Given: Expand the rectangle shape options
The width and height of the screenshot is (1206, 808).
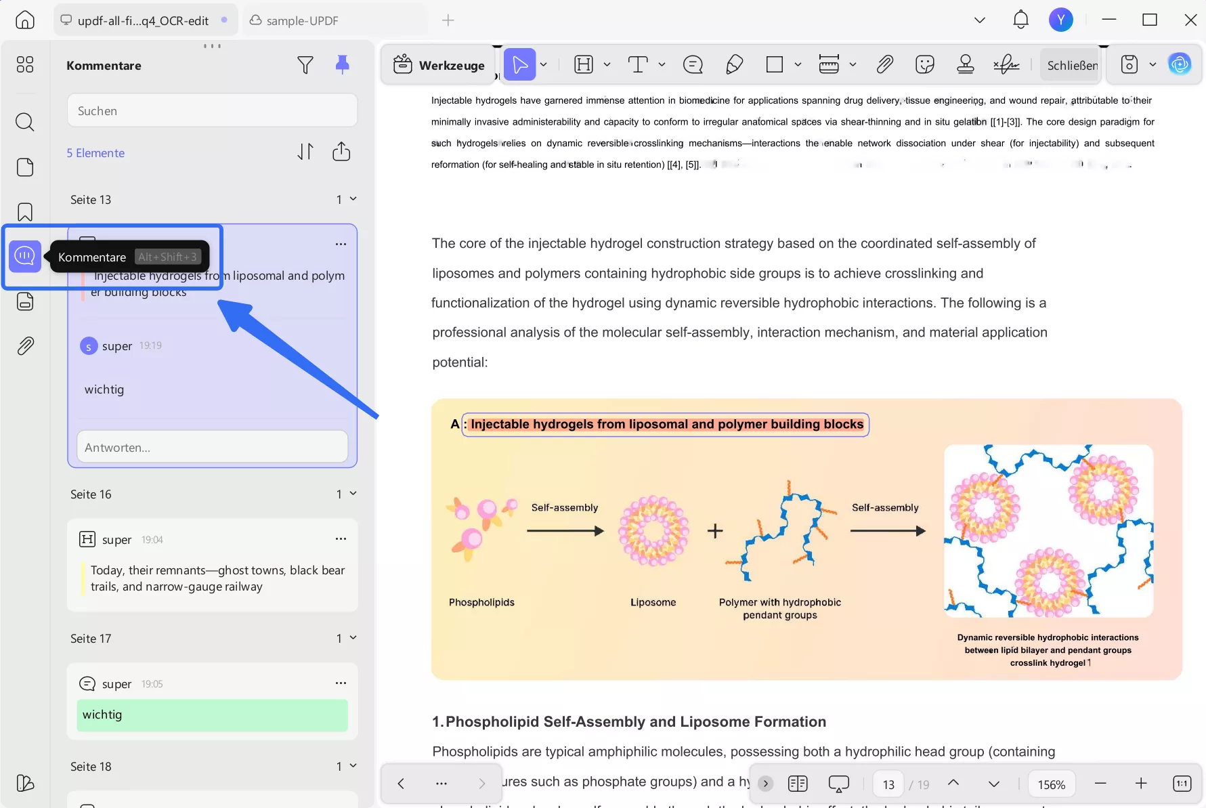Looking at the screenshot, I should tap(798, 64).
